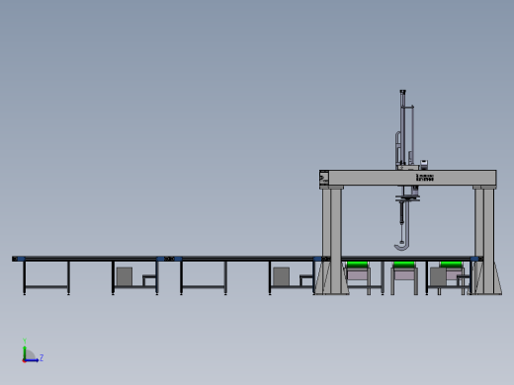Select small control unit atop gantry beam

coord(424,165)
